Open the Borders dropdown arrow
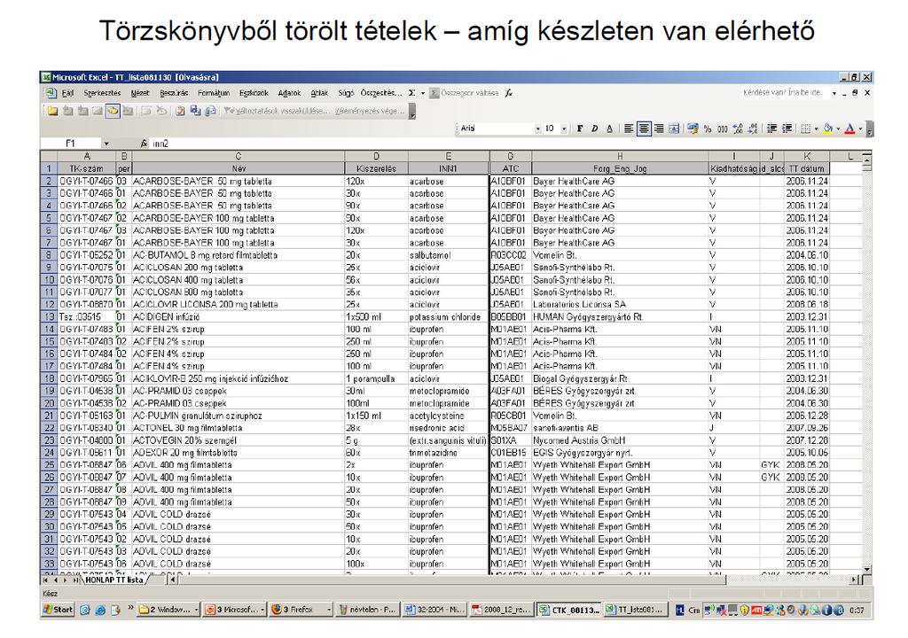Screen dimensions: 908x638 point(816,129)
